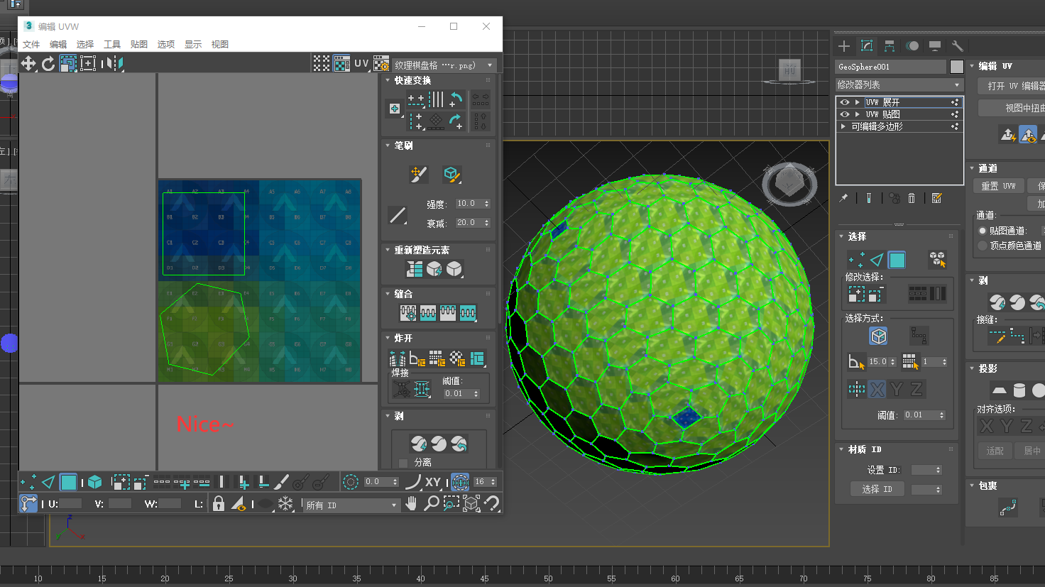Toggle the X axis button under 选择方式
The height and width of the screenshot is (587, 1045).
[877, 389]
